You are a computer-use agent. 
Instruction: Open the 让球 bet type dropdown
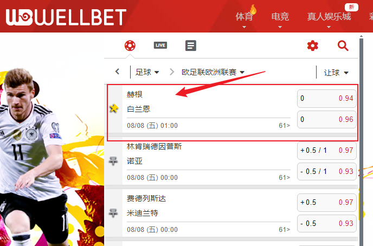(x=336, y=73)
